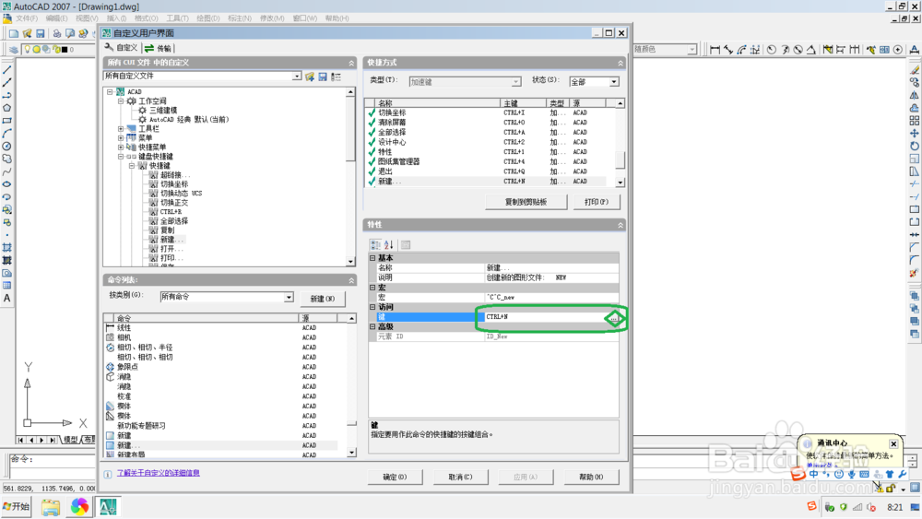
Task: Open the 绘图(D) menu
Action: click(x=207, y=18)
